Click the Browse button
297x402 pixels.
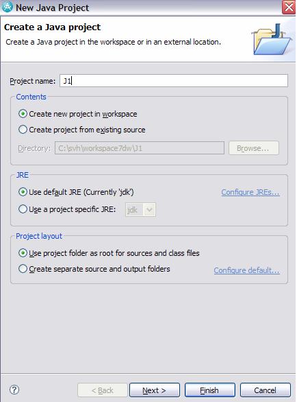click(253, 148)
